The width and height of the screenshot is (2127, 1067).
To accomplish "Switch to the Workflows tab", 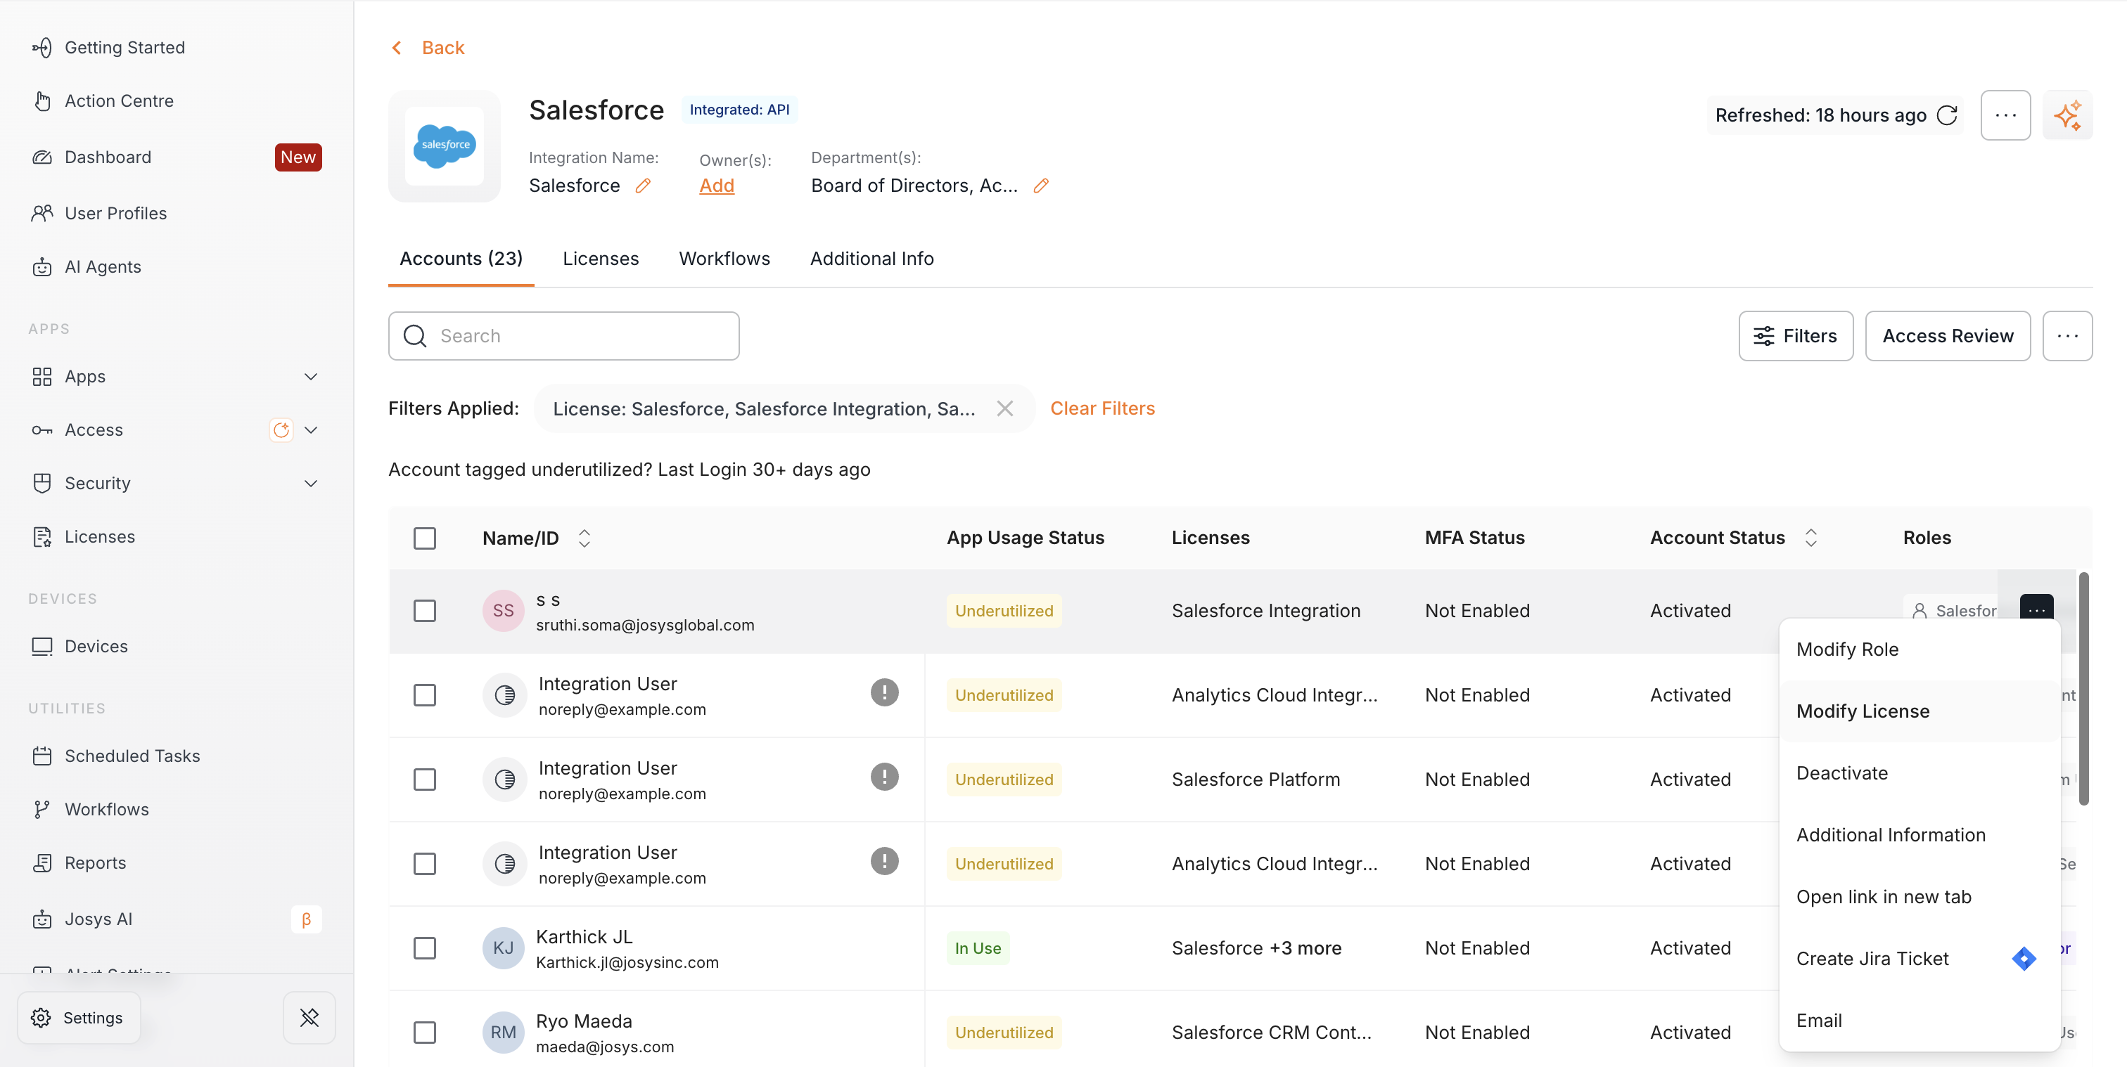I will click(724, 258).
